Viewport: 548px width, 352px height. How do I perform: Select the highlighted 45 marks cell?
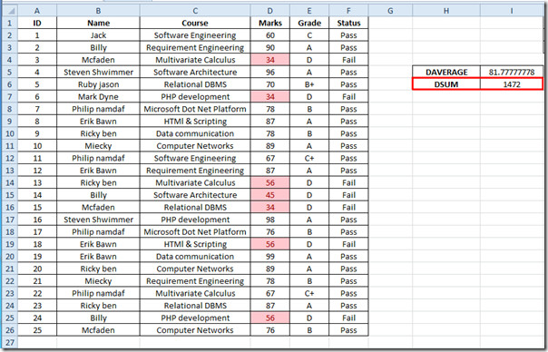tap(269, 195)
